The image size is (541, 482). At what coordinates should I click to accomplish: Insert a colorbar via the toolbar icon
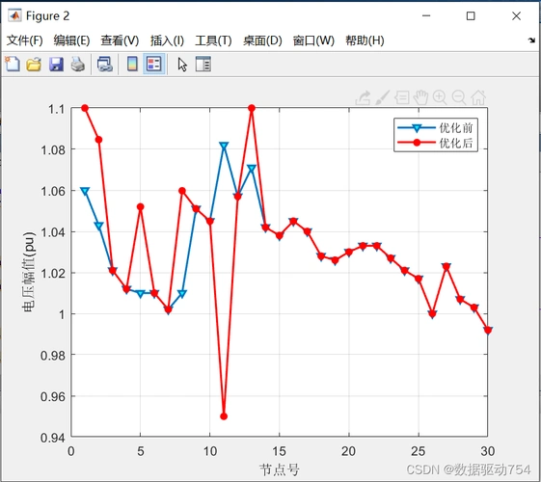pos(132,65)
